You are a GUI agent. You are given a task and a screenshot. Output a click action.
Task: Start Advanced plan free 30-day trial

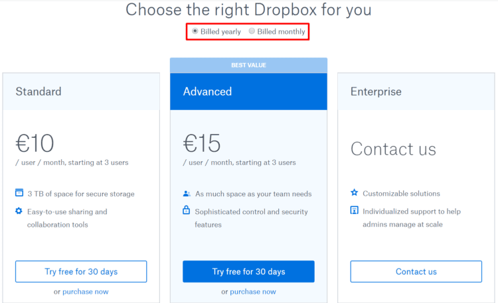[x=249, y=272]
